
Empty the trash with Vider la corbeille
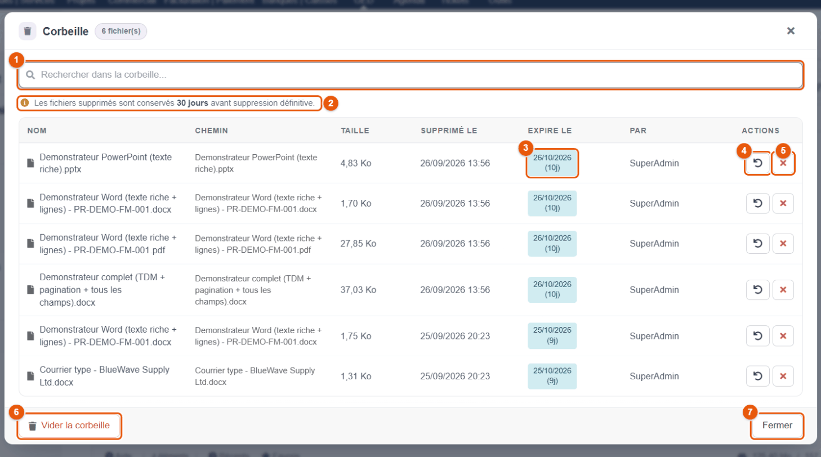pos(69,425)
